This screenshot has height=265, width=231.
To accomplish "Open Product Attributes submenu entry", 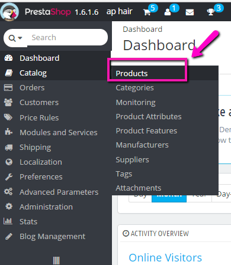I will (149, 116).
